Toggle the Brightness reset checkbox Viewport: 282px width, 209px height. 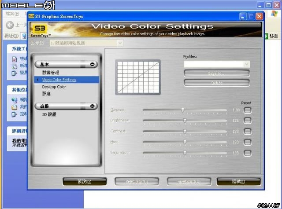pyautogui.click(x=248, y=120)
